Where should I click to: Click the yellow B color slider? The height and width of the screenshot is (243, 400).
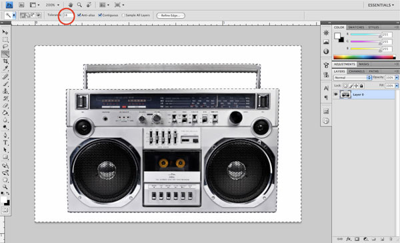365,49
